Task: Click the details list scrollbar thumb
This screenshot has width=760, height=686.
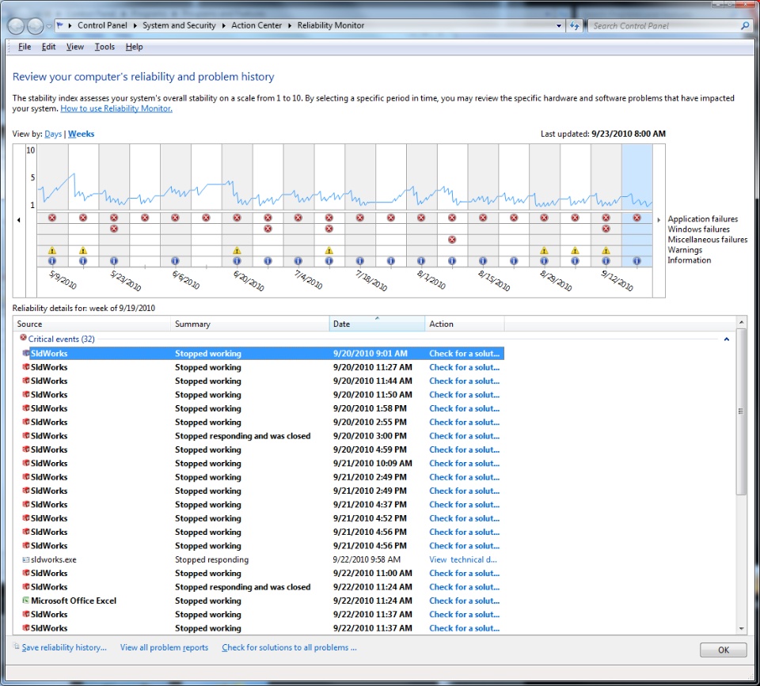Action: point(741,411)
